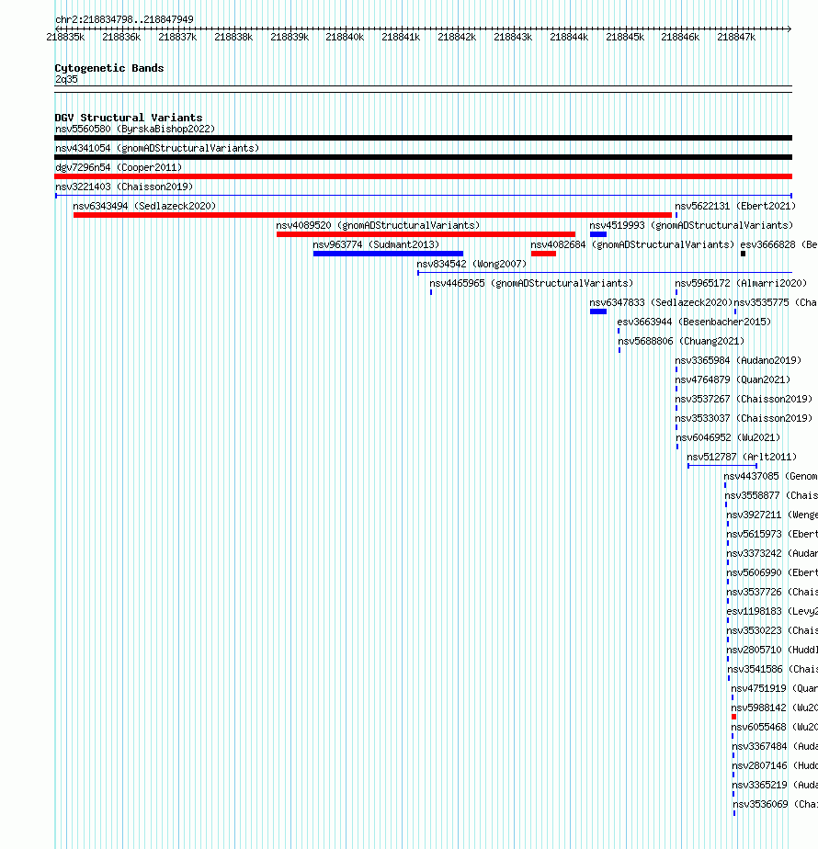
Task: Click the nsv6347833 (Sedlazeck2020) blue bar
Action: tap(598, 311)
